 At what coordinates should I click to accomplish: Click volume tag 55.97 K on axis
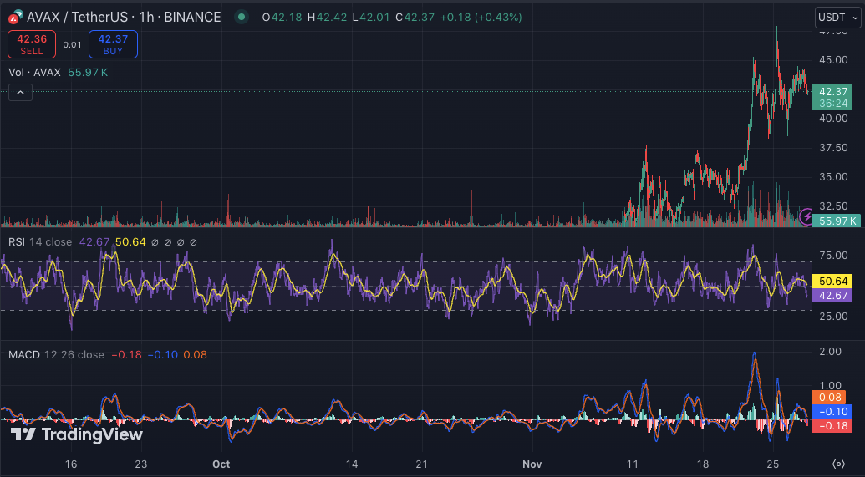837,221
